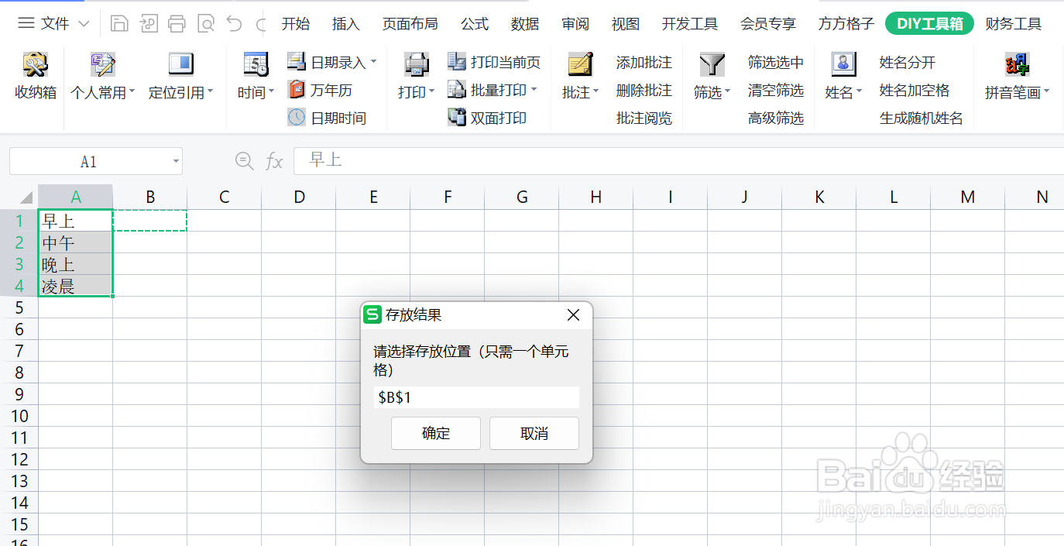
Task: Switch to the 开始 tab
Action: [295, 24]
